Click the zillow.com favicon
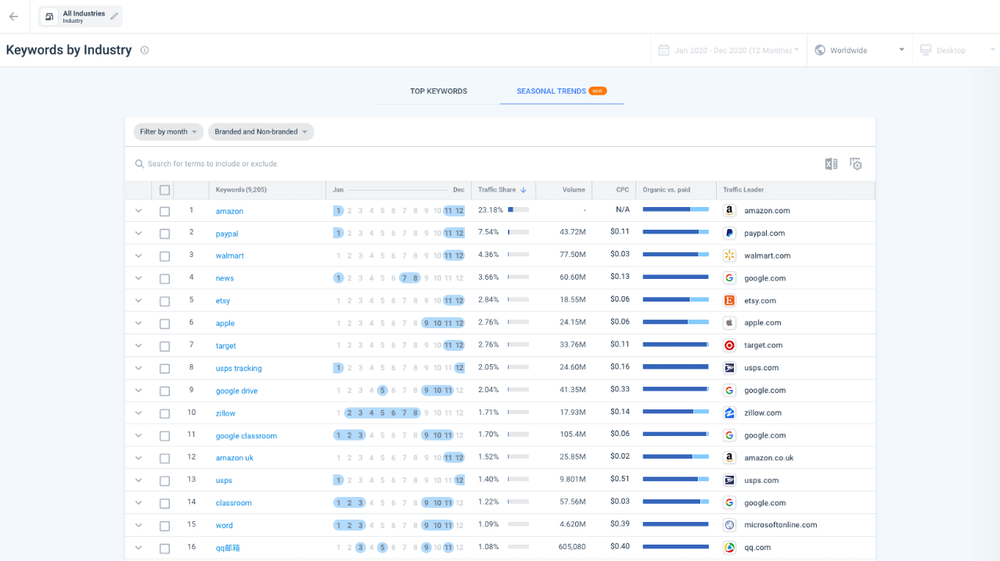This screenshot has width=1000, height=561. coord(729,413)
